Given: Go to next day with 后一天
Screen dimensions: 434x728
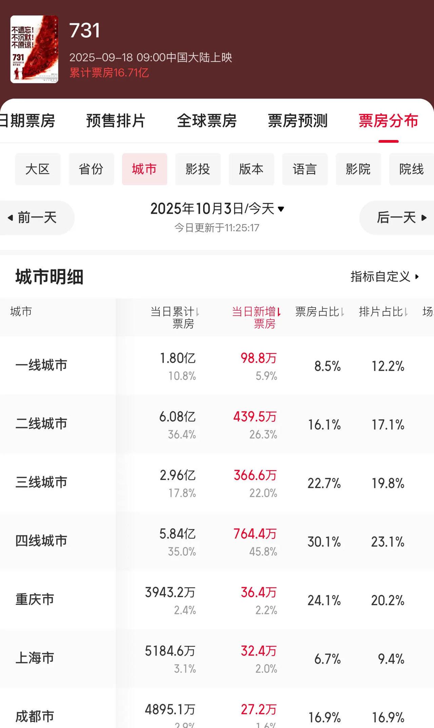Looking at the screenshot, I should 400,217.
